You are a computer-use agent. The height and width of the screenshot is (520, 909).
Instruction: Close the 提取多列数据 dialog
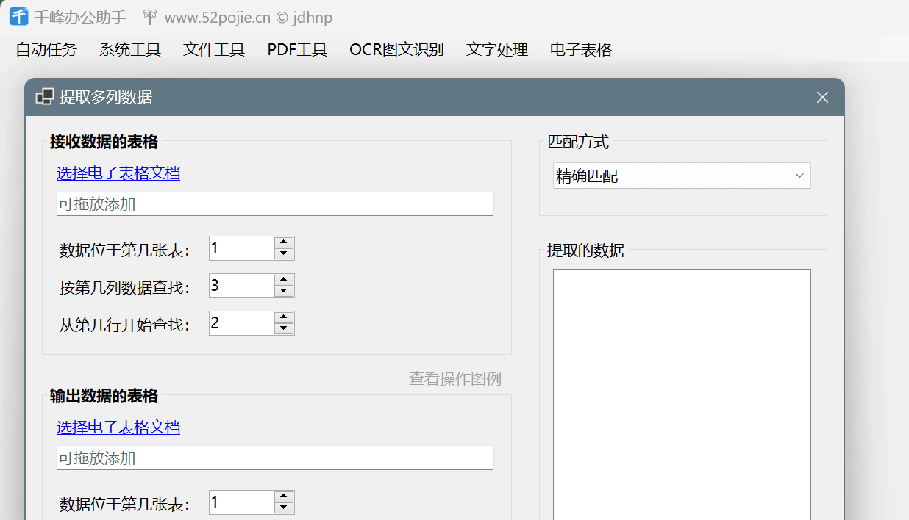[x=822, y=97]
